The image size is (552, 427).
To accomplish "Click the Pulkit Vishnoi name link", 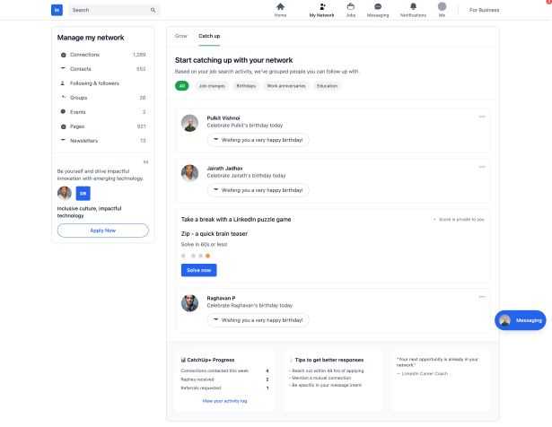I will tap(223, 118).
